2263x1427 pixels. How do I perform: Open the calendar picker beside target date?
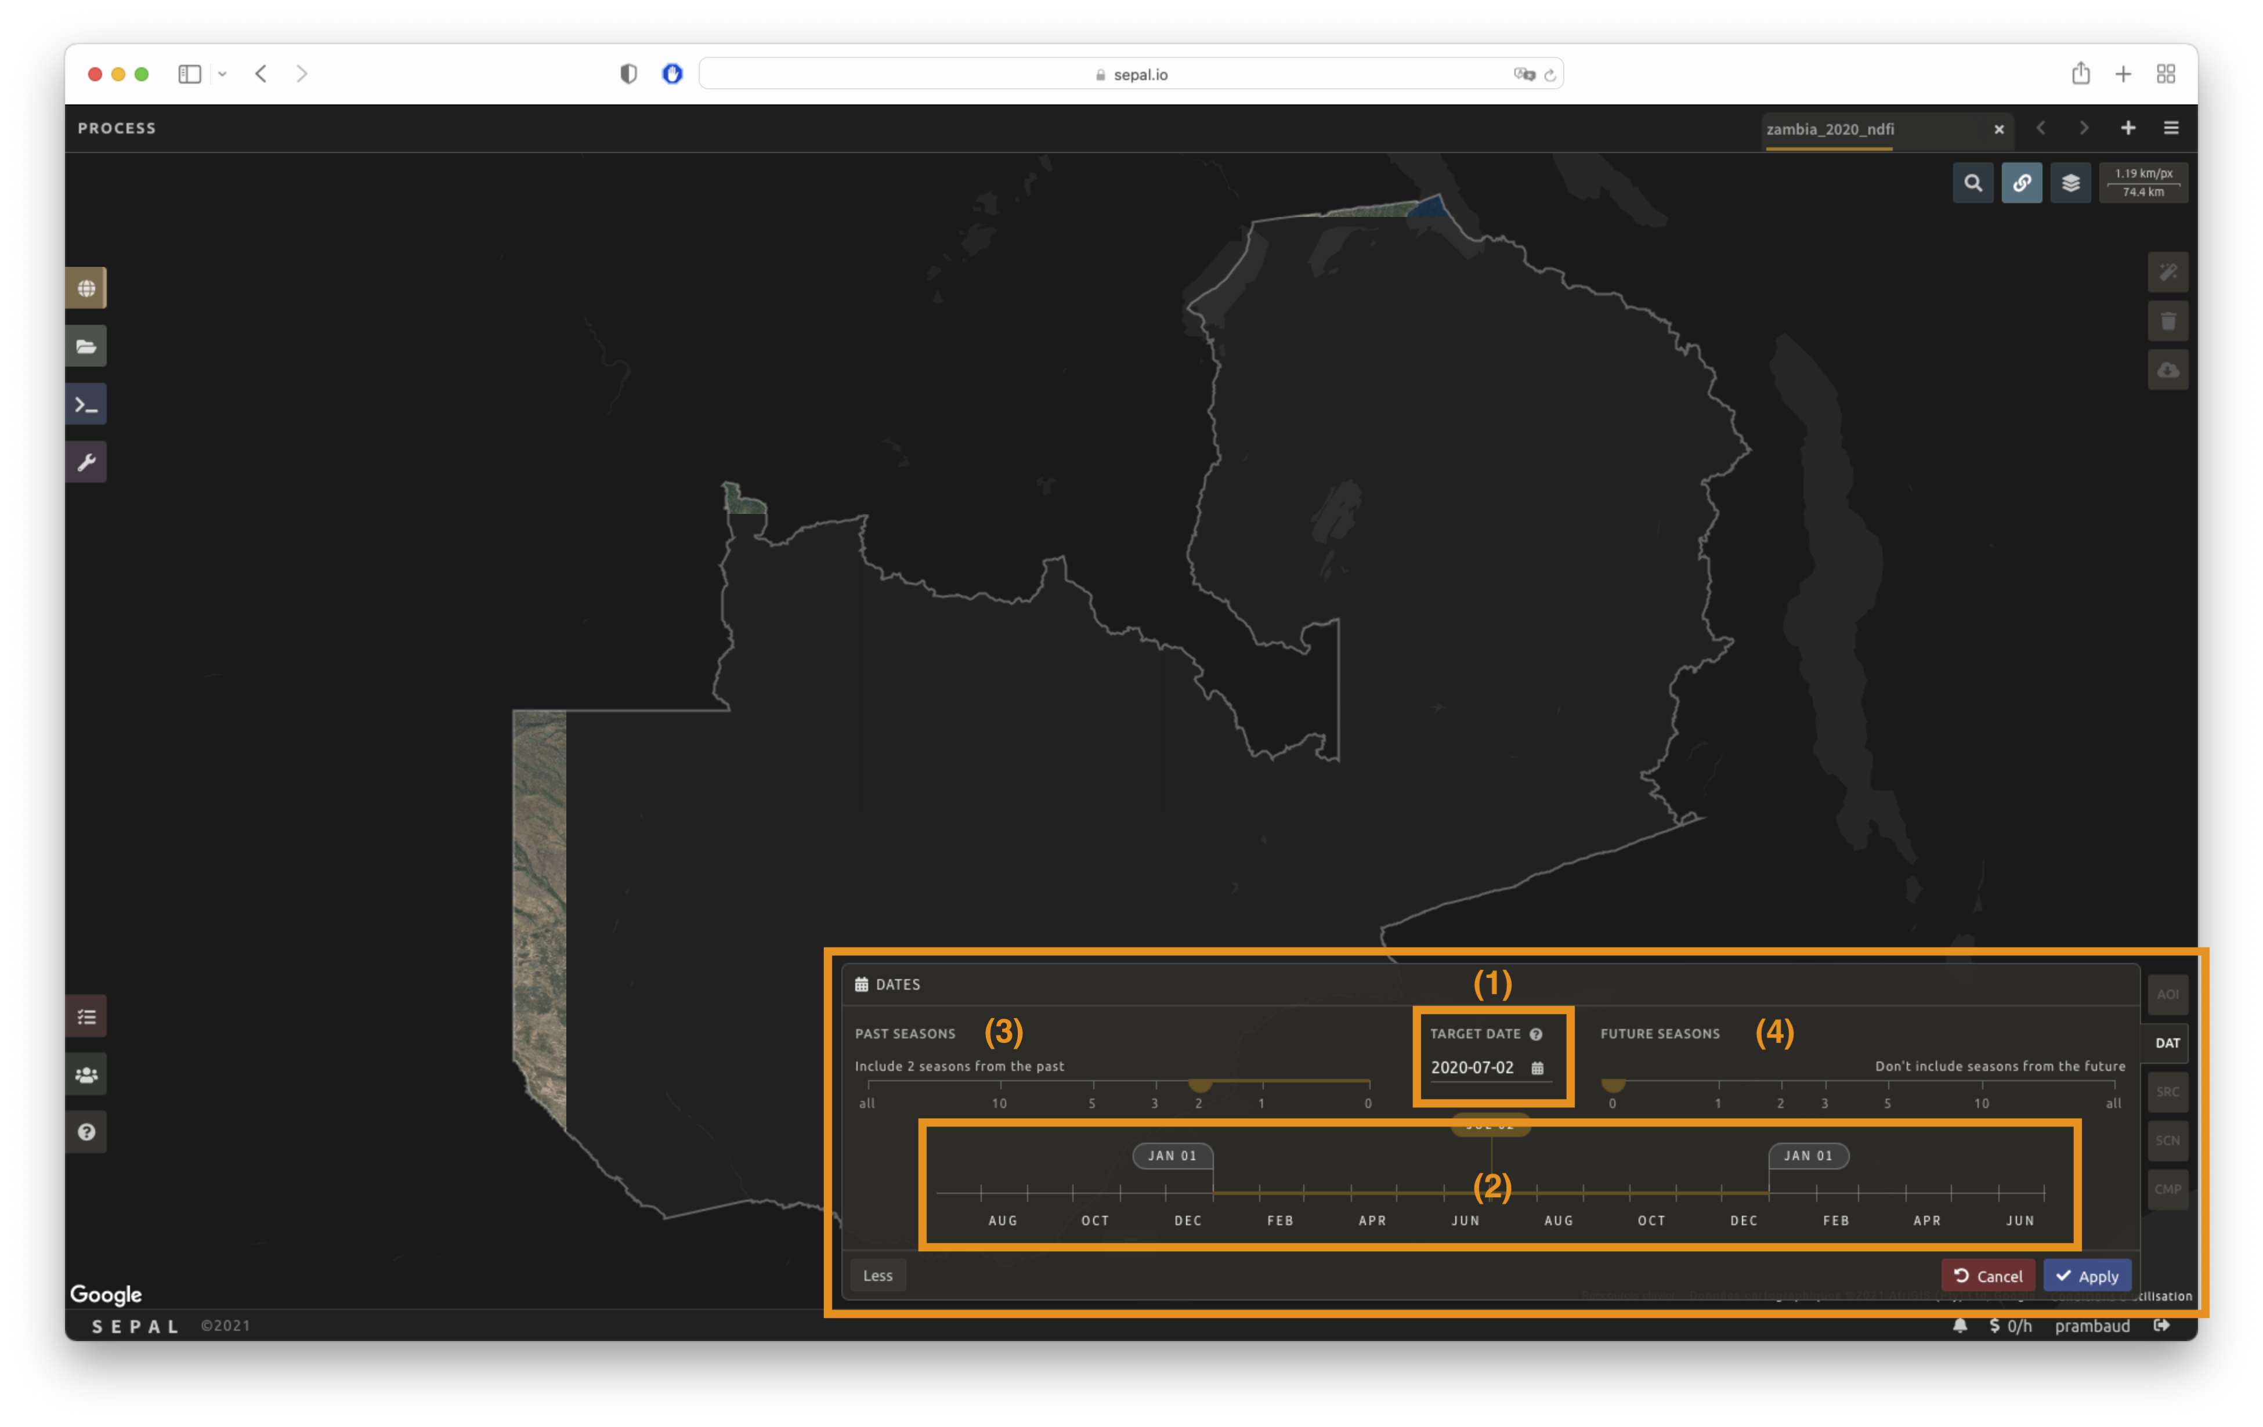(x=1538, y=1068)
